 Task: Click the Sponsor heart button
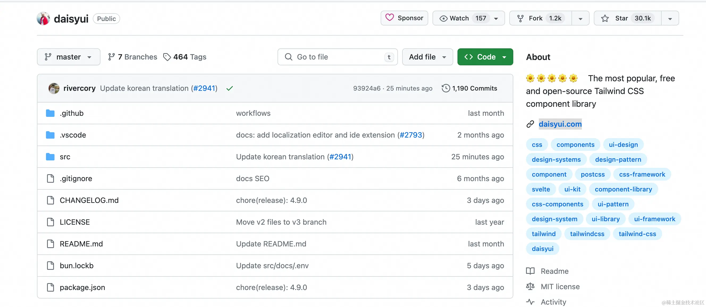pos(404,18)
